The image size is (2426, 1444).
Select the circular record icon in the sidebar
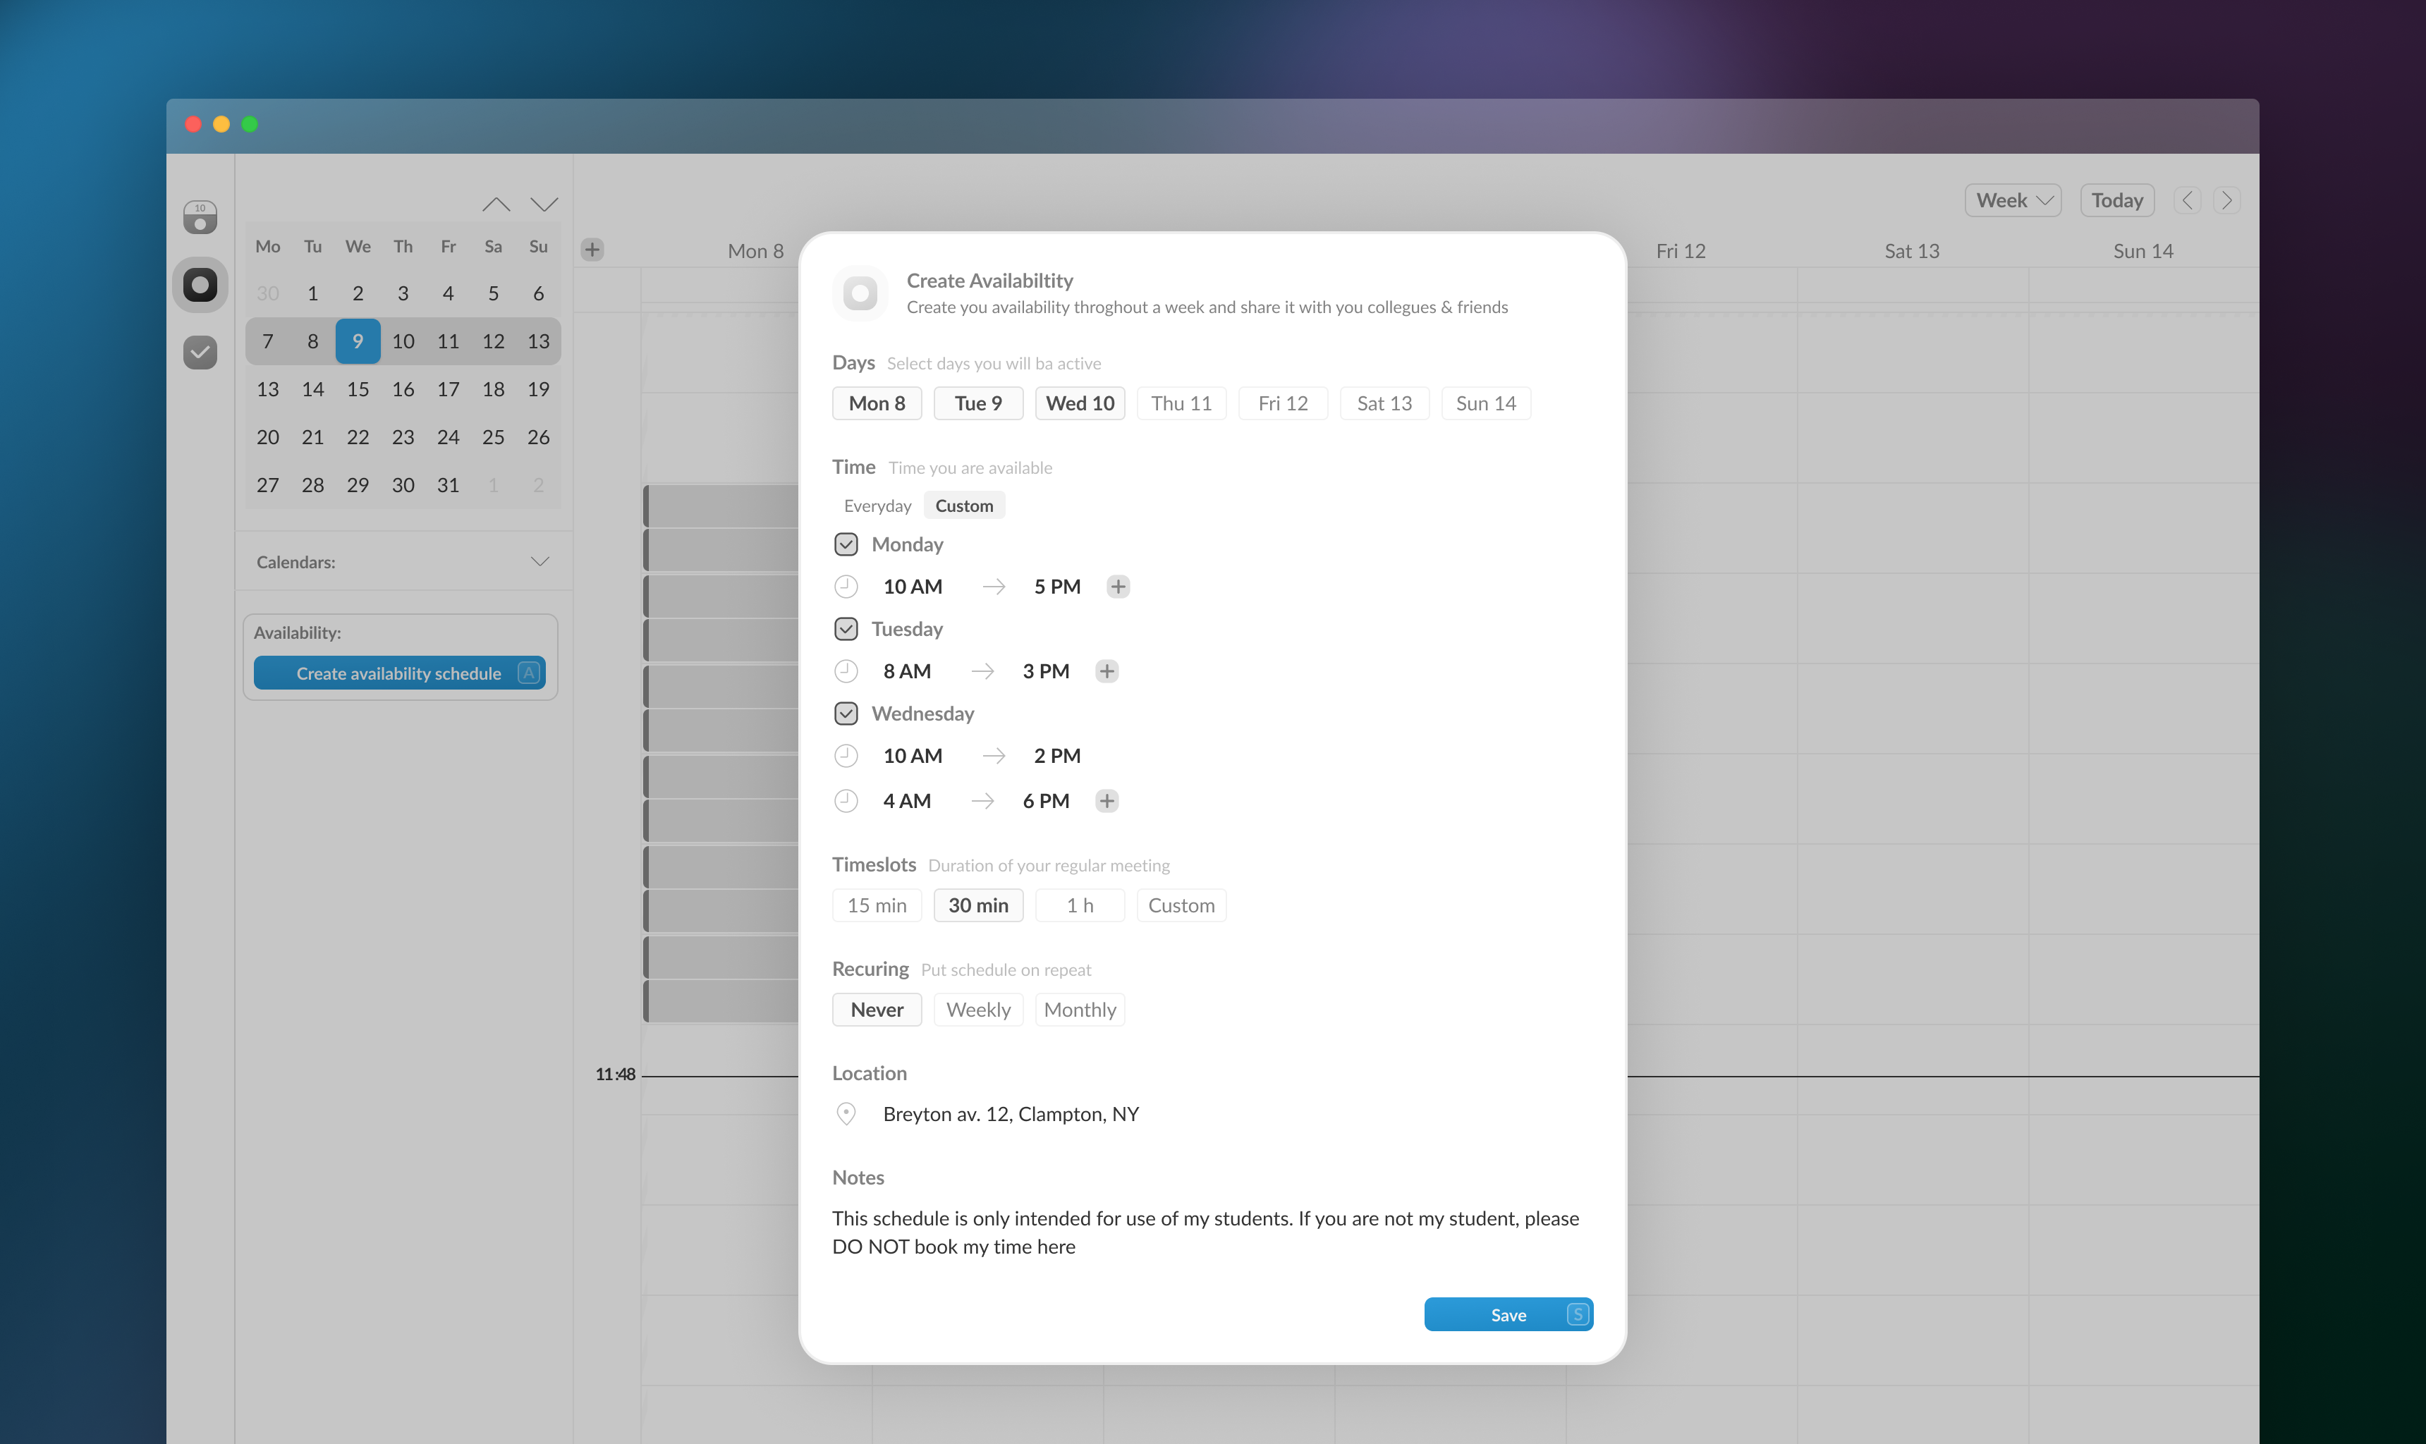200,284
